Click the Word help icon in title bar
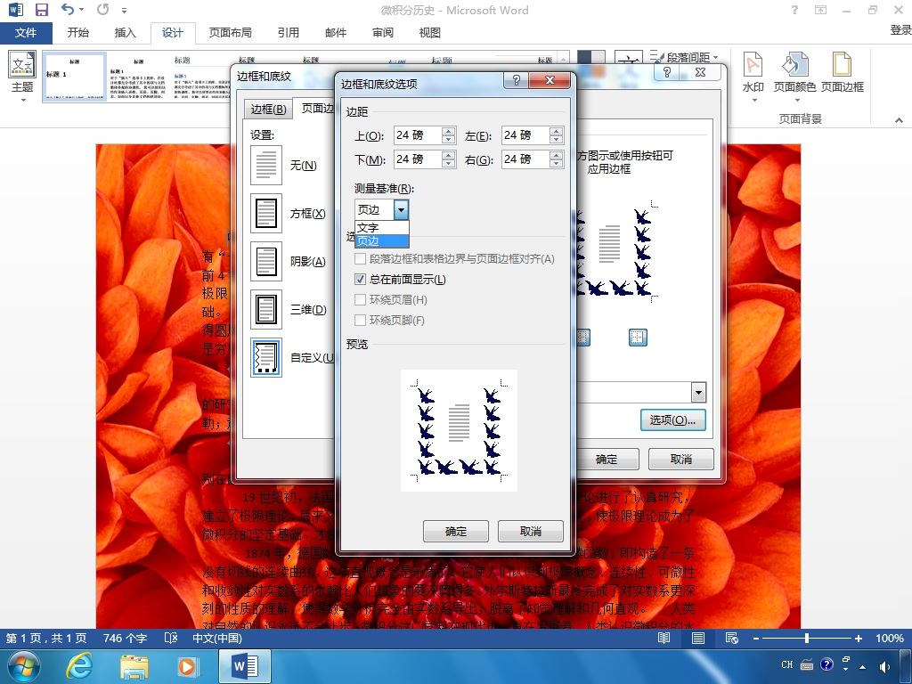912x684 pixels. (x=794, y=10)
